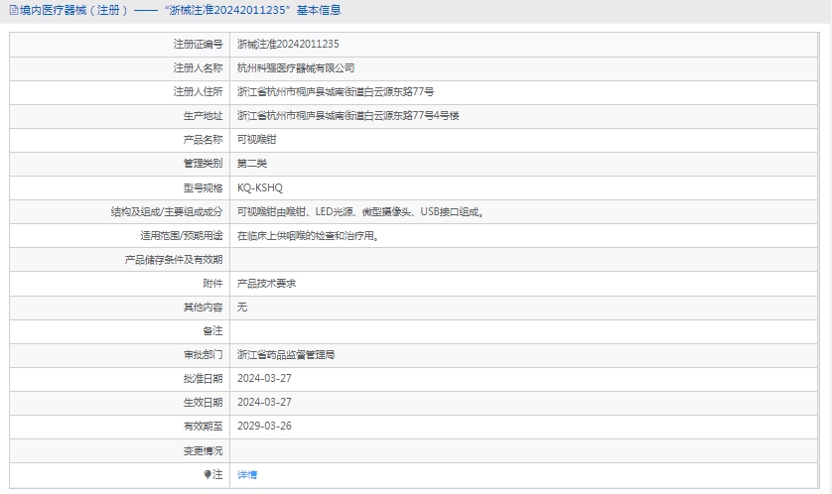Click the bullet icon beside 注 label
Viewport: 832px width, 494px height.
pyautogui.click(x=207, y=475)
